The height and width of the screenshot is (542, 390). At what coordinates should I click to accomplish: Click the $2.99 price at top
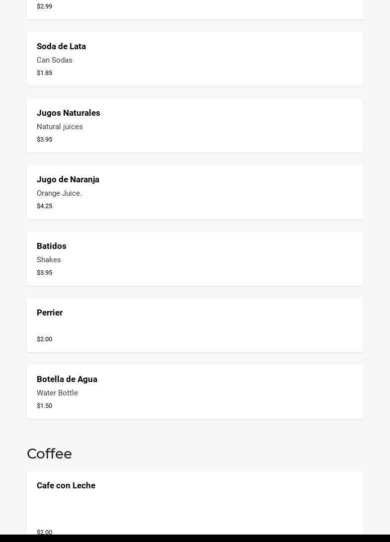44,6
